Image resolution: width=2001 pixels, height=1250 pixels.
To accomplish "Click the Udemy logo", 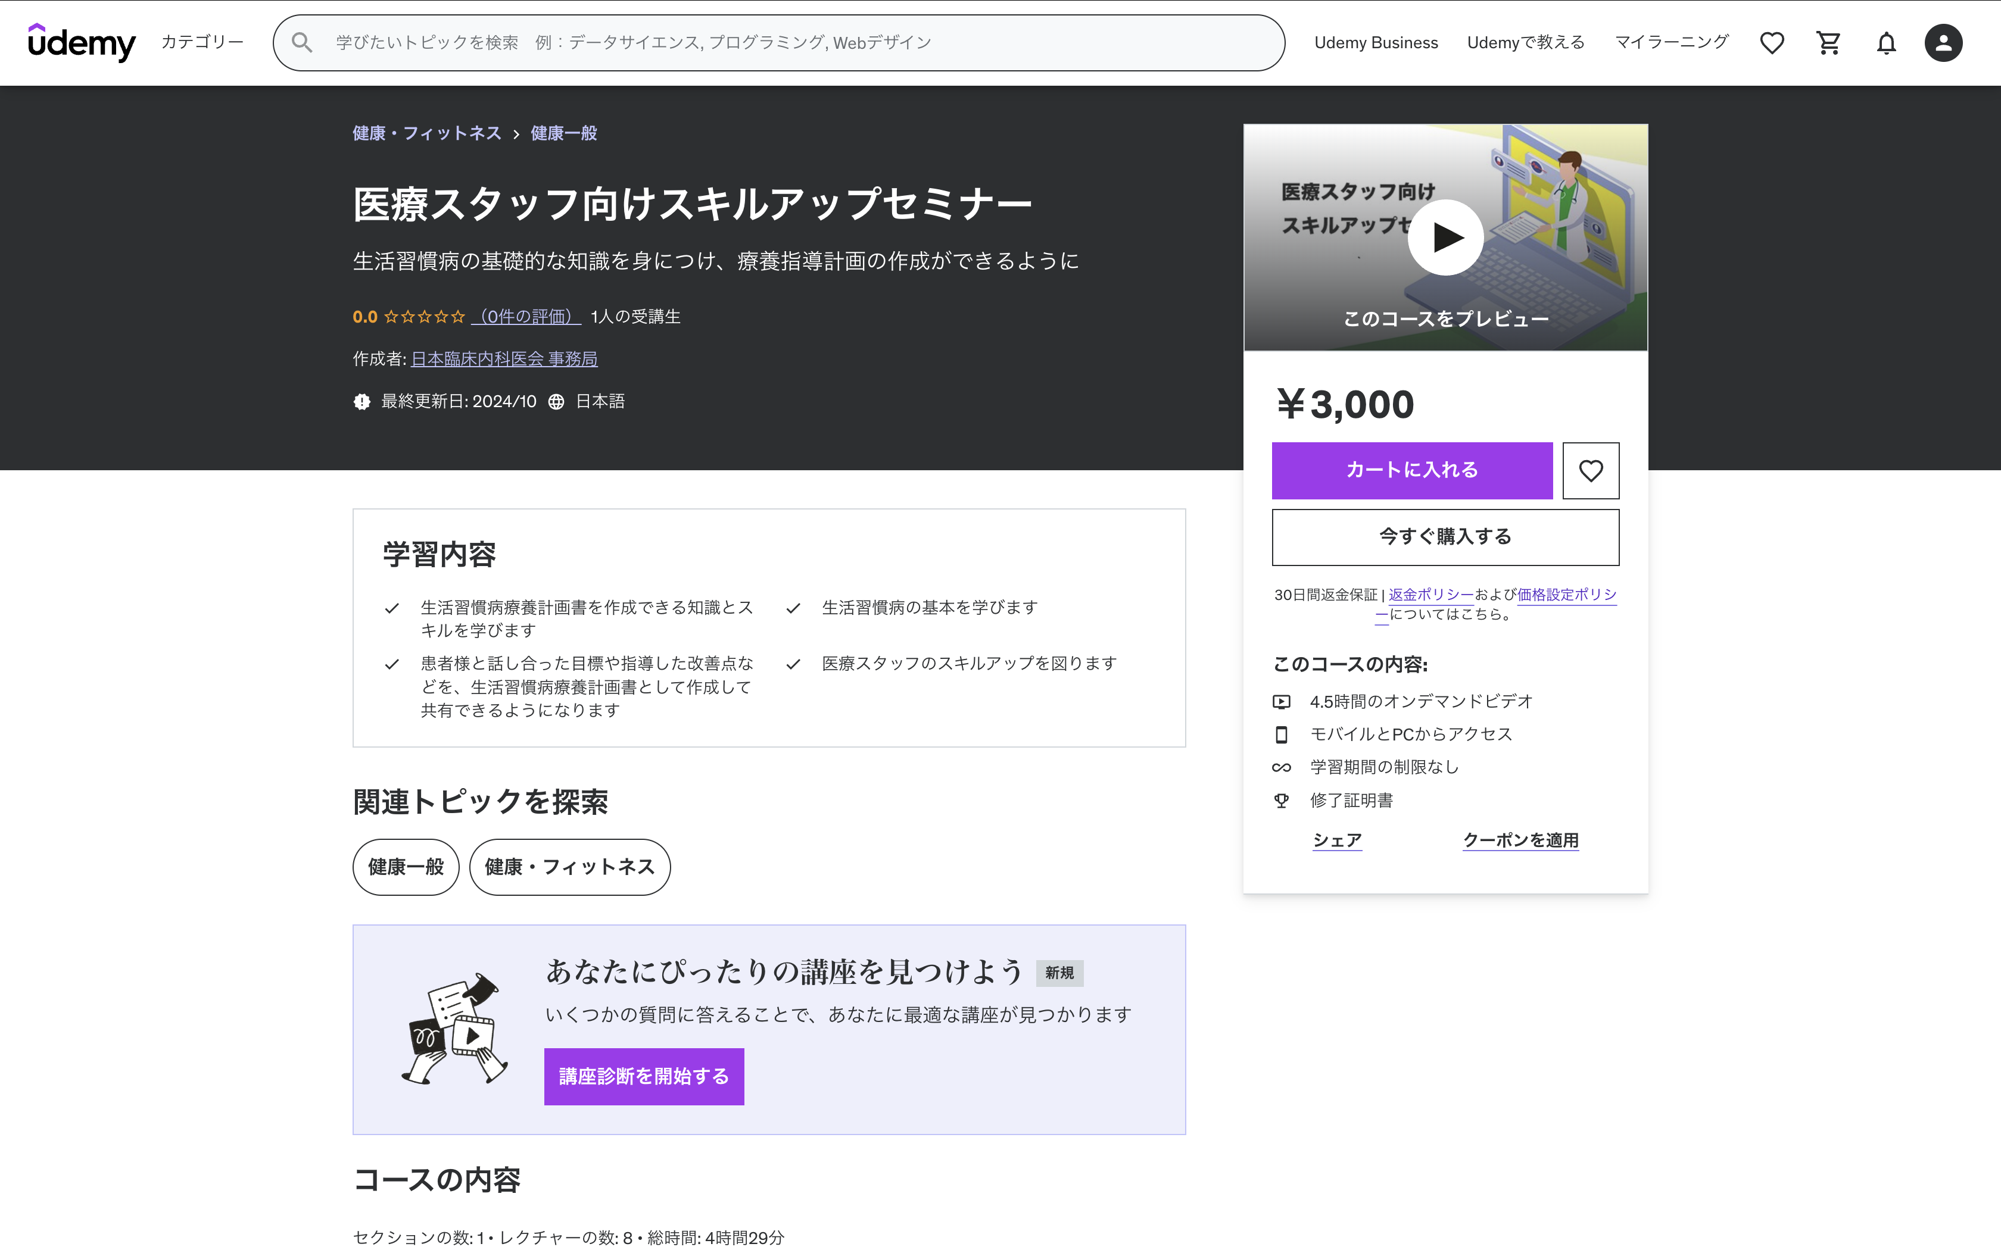I will click(x=81, y=42).
